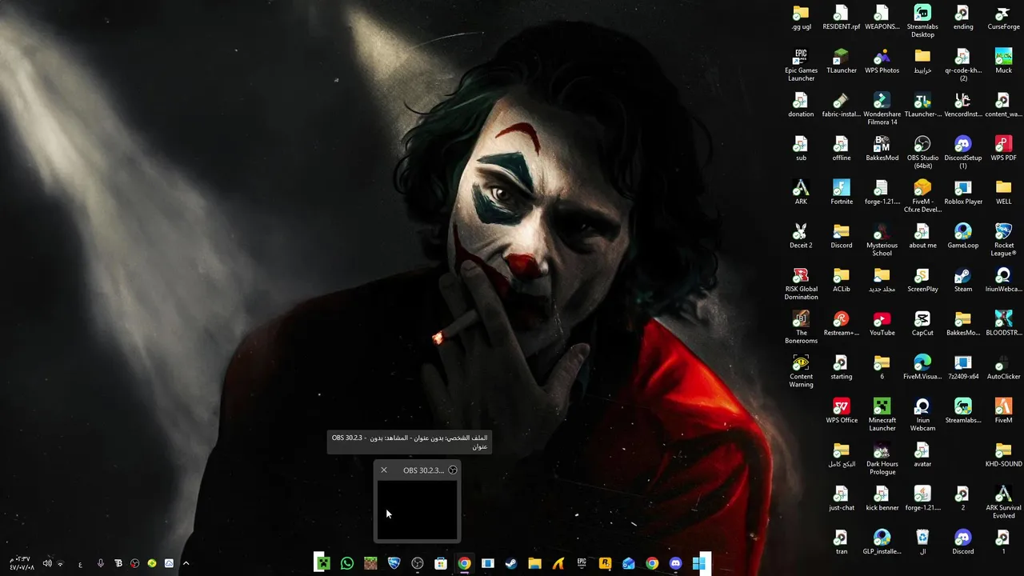The image size is (1024, 576).
Task: Select OBS Studio (64bit) desktop icon
Action: tap(922, 153)
